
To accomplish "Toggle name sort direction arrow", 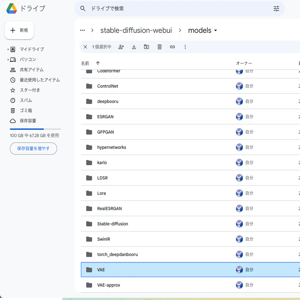I will click(98, 63).
